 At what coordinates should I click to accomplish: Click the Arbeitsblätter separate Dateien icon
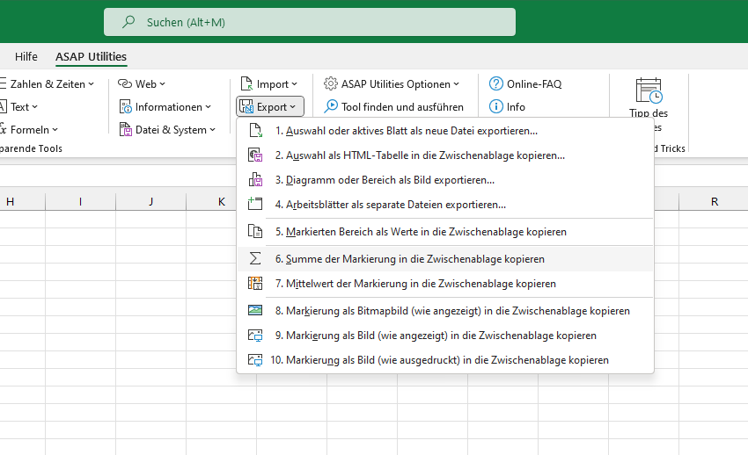tap(255, 204)
